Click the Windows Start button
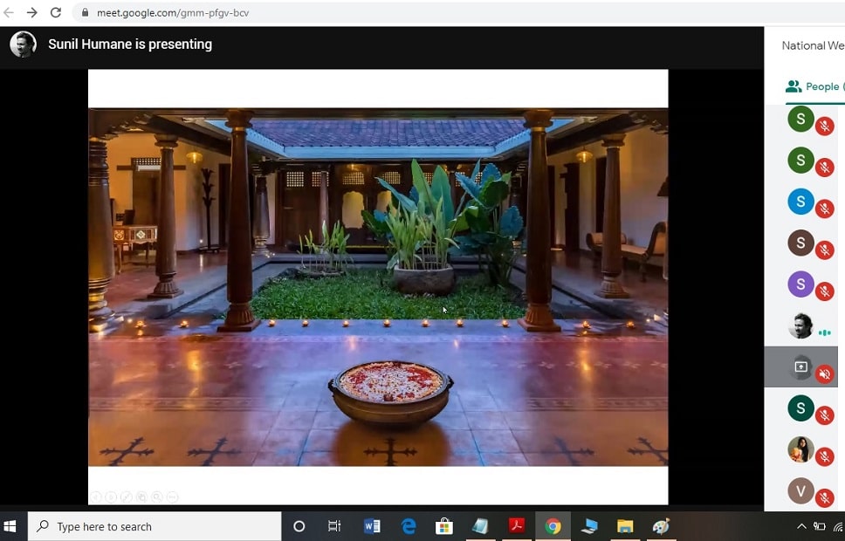 [10, 526]
